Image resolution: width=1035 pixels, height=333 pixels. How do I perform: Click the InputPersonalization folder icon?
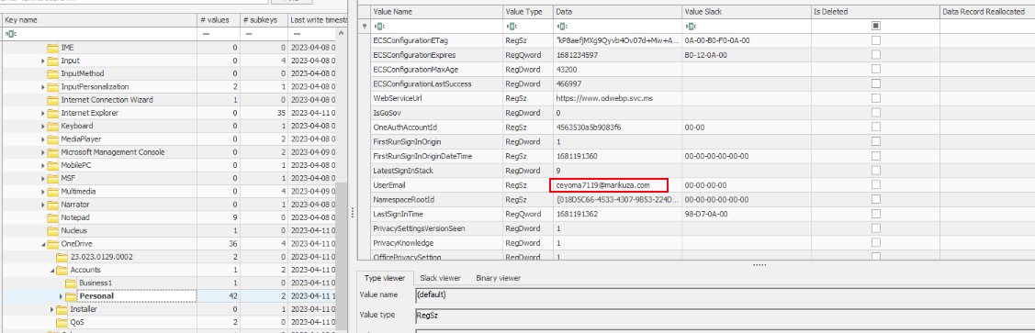(x=52, y=87)
